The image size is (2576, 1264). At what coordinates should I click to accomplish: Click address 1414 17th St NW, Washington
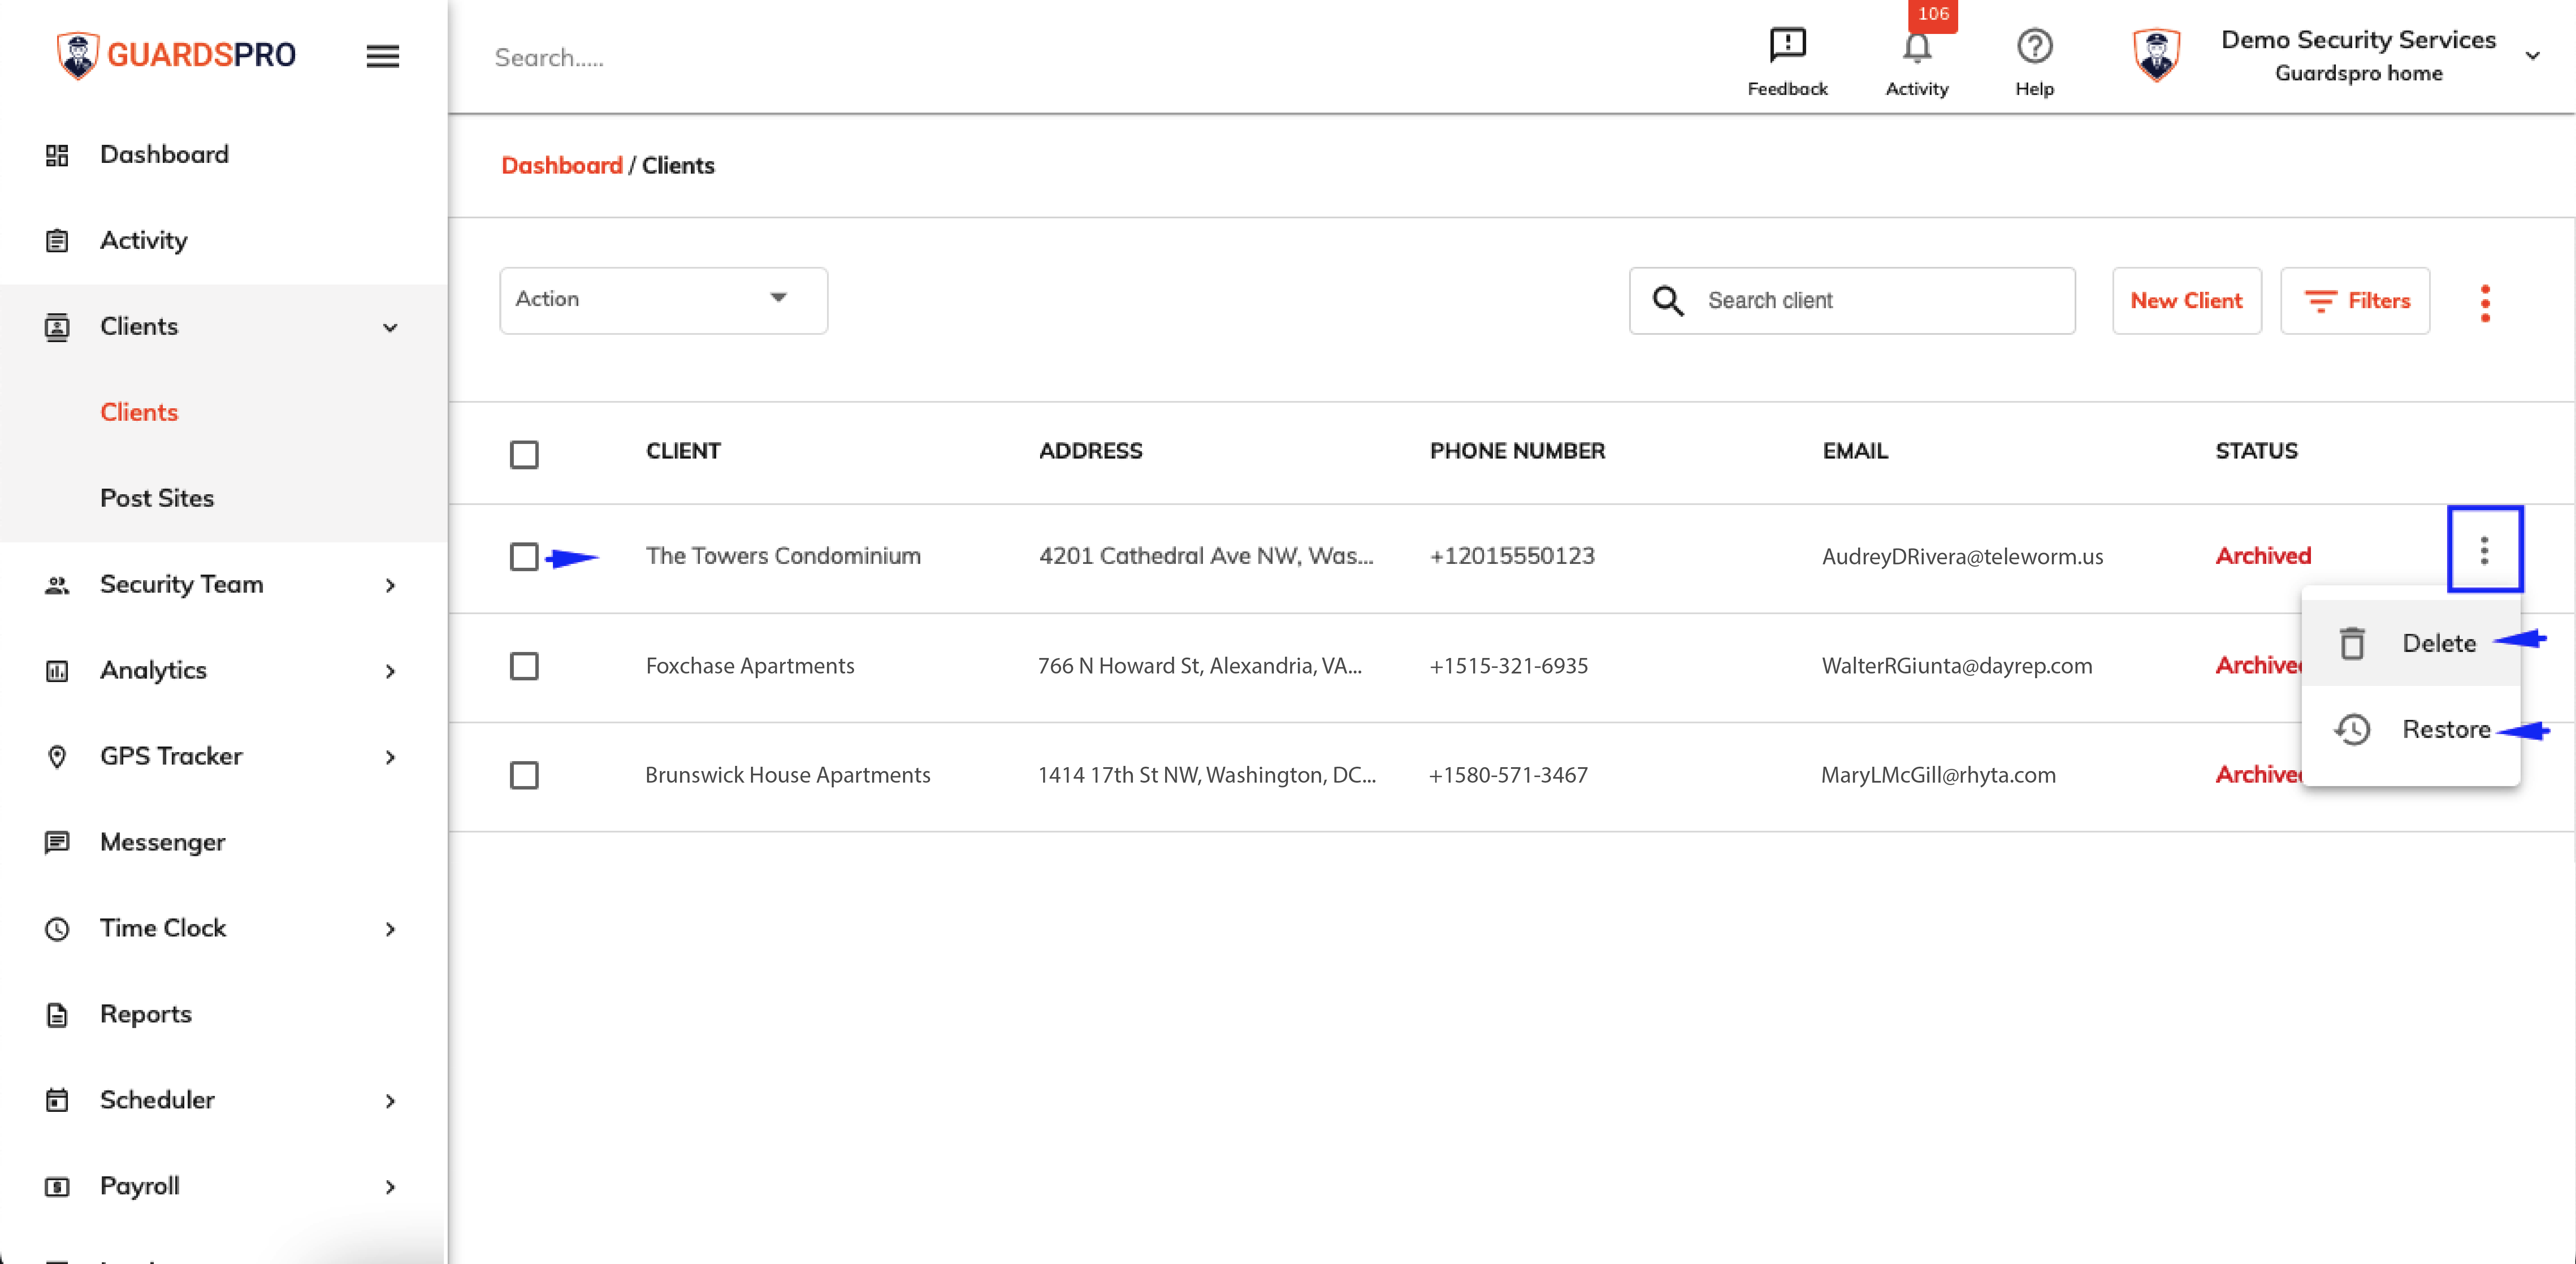click(1207, 775)
